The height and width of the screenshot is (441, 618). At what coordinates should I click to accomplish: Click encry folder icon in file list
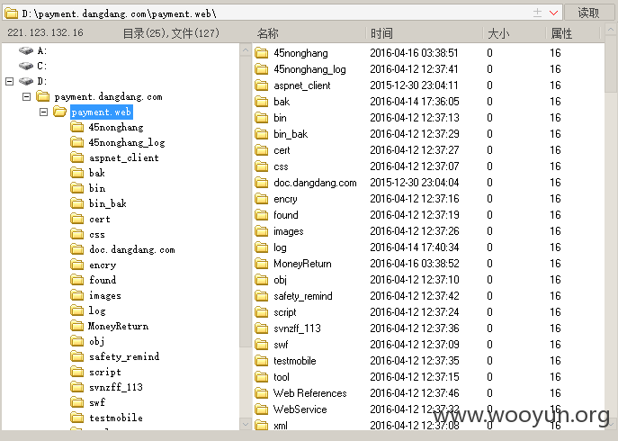tap(261, 199)
